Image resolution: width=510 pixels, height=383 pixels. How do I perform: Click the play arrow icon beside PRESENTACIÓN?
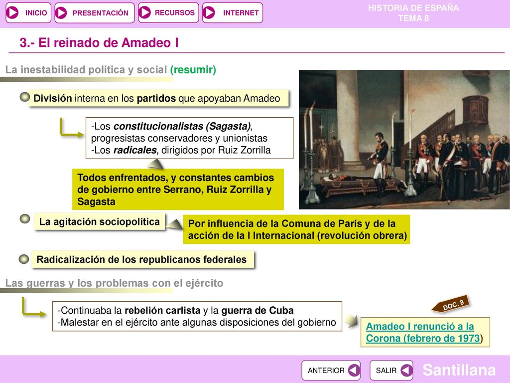(61, 12)
